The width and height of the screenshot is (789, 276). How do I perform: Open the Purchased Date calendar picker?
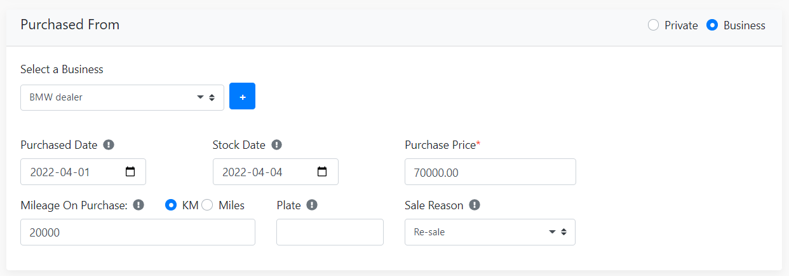[130, 172]
